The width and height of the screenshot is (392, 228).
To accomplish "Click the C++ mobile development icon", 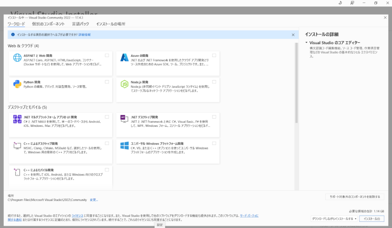I will coord(17,172).
